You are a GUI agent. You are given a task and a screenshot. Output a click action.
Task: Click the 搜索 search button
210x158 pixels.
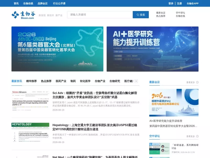(141, 15)
